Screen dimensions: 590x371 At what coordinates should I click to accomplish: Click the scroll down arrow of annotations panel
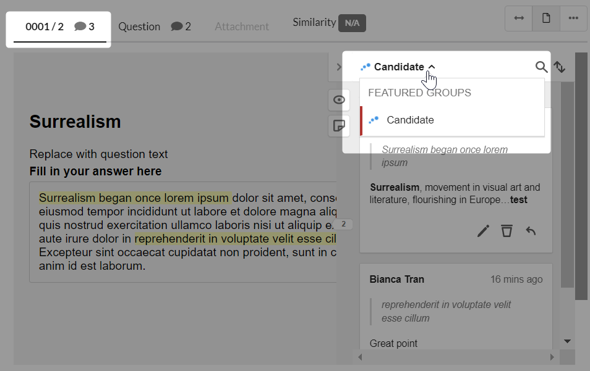pos(567,341)
